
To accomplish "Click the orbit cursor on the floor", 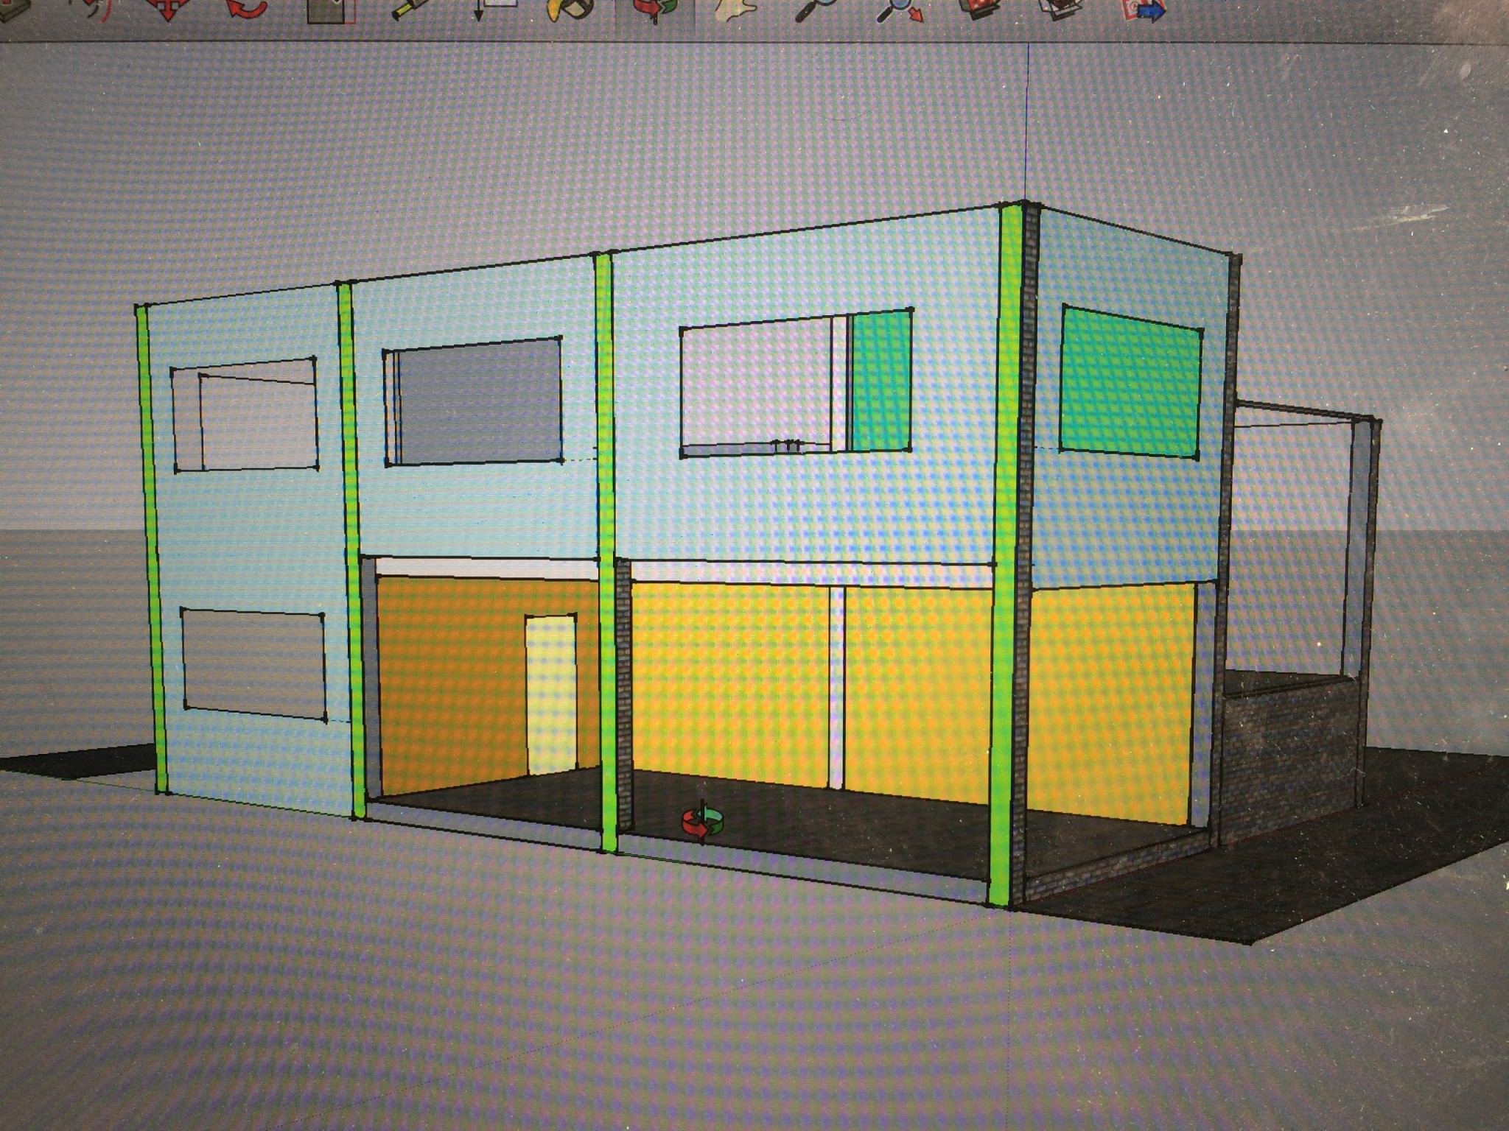I will (x=703, y=822).
